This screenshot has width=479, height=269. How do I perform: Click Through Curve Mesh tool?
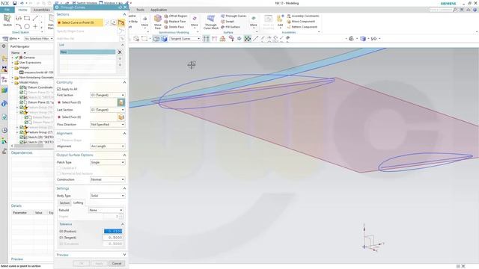point(211,22)
